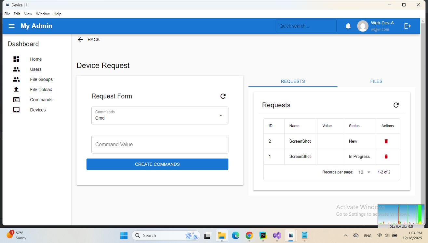428x243 pixels.
Task: Click the logout icon in header
Action: [408, 26]
